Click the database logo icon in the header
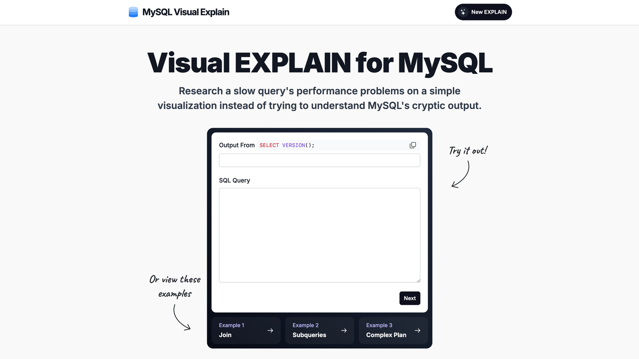 click(133, 11)
